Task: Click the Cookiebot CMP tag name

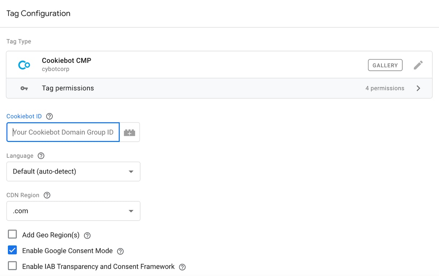Action: coord(67,60)
